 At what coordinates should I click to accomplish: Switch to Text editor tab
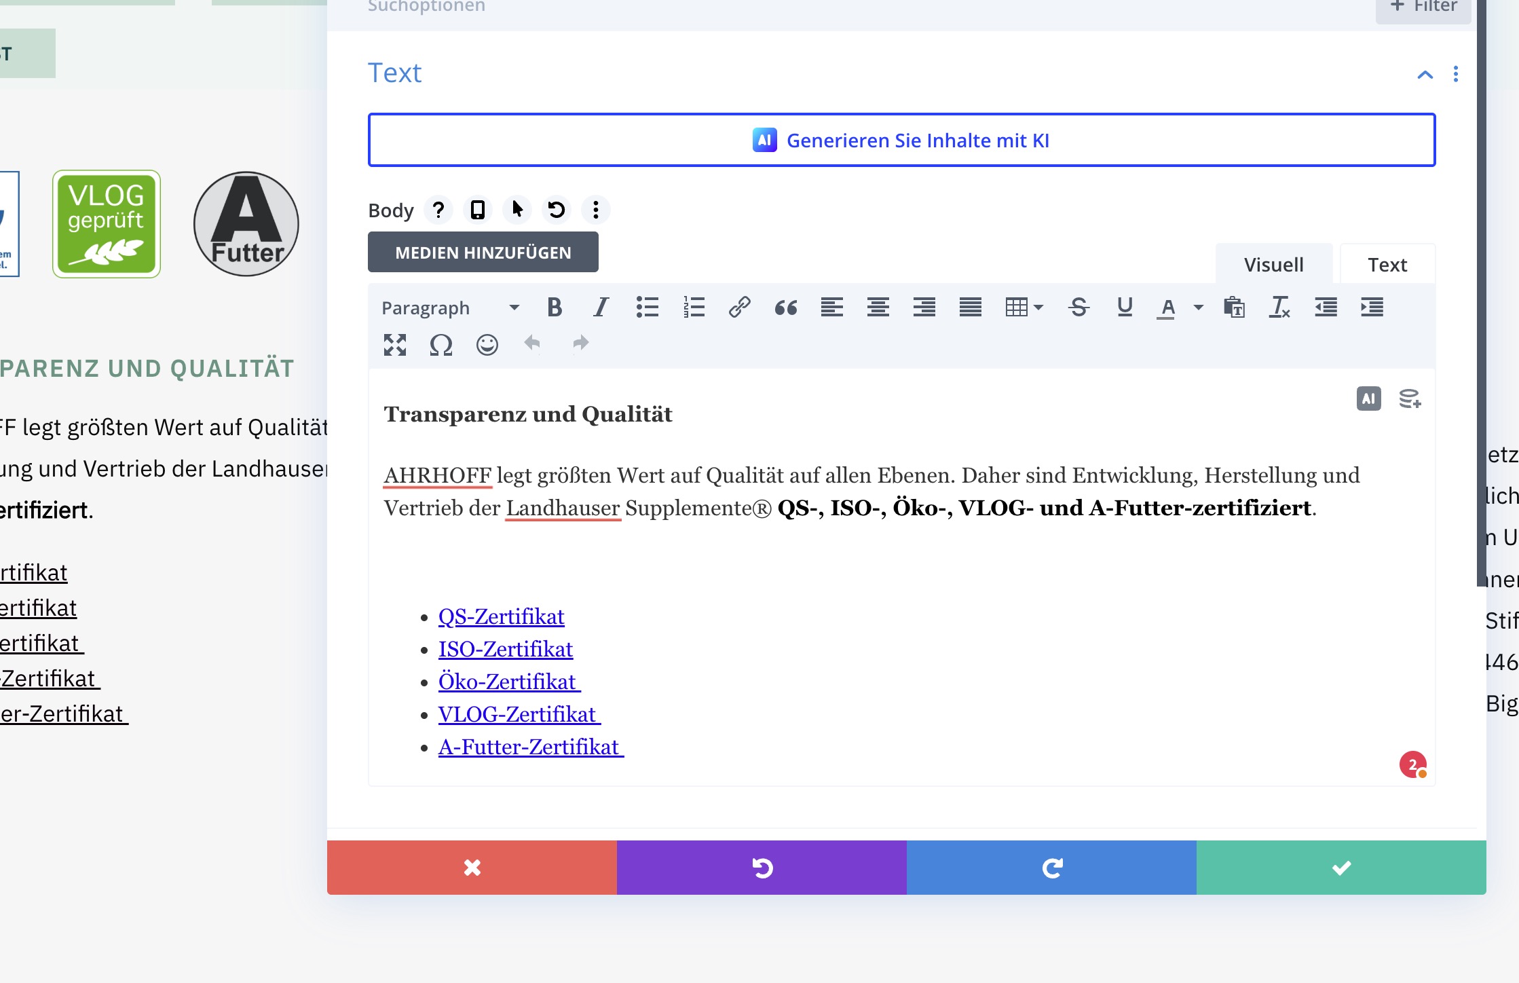(1387, 264)
